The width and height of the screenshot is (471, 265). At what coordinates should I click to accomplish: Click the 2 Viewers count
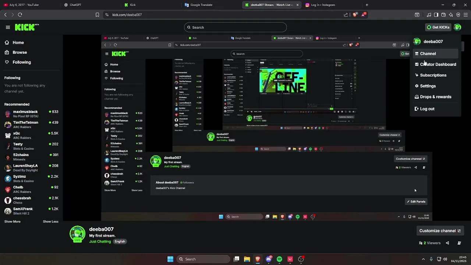point(430,243)
